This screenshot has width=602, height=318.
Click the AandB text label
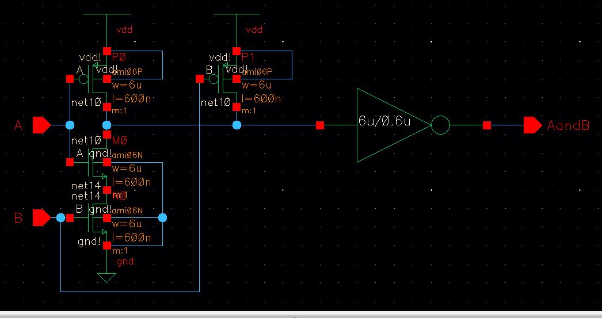[569, 126]
